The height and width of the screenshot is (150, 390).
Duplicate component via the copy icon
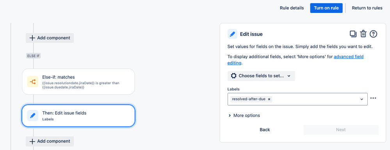(x=353, y=34)
